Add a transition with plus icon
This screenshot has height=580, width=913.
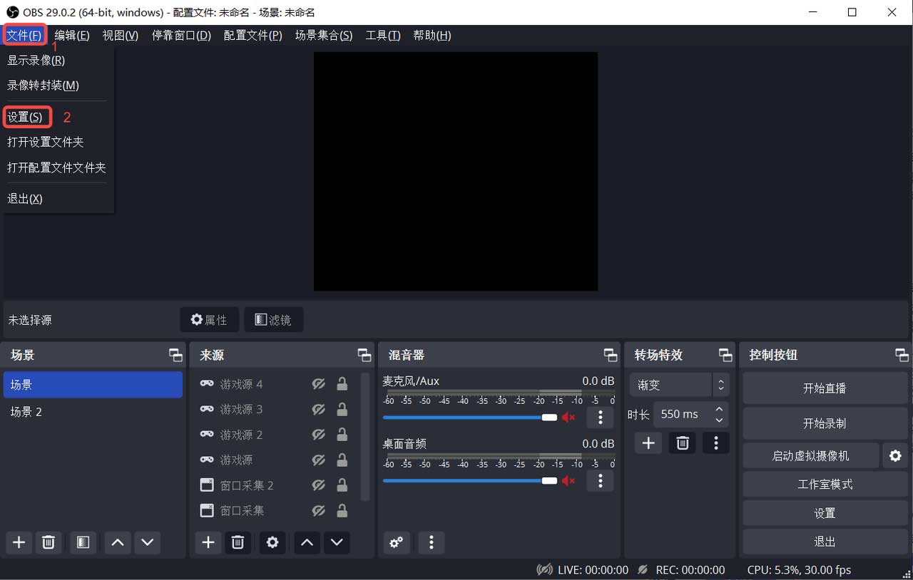tap(648, 443)
